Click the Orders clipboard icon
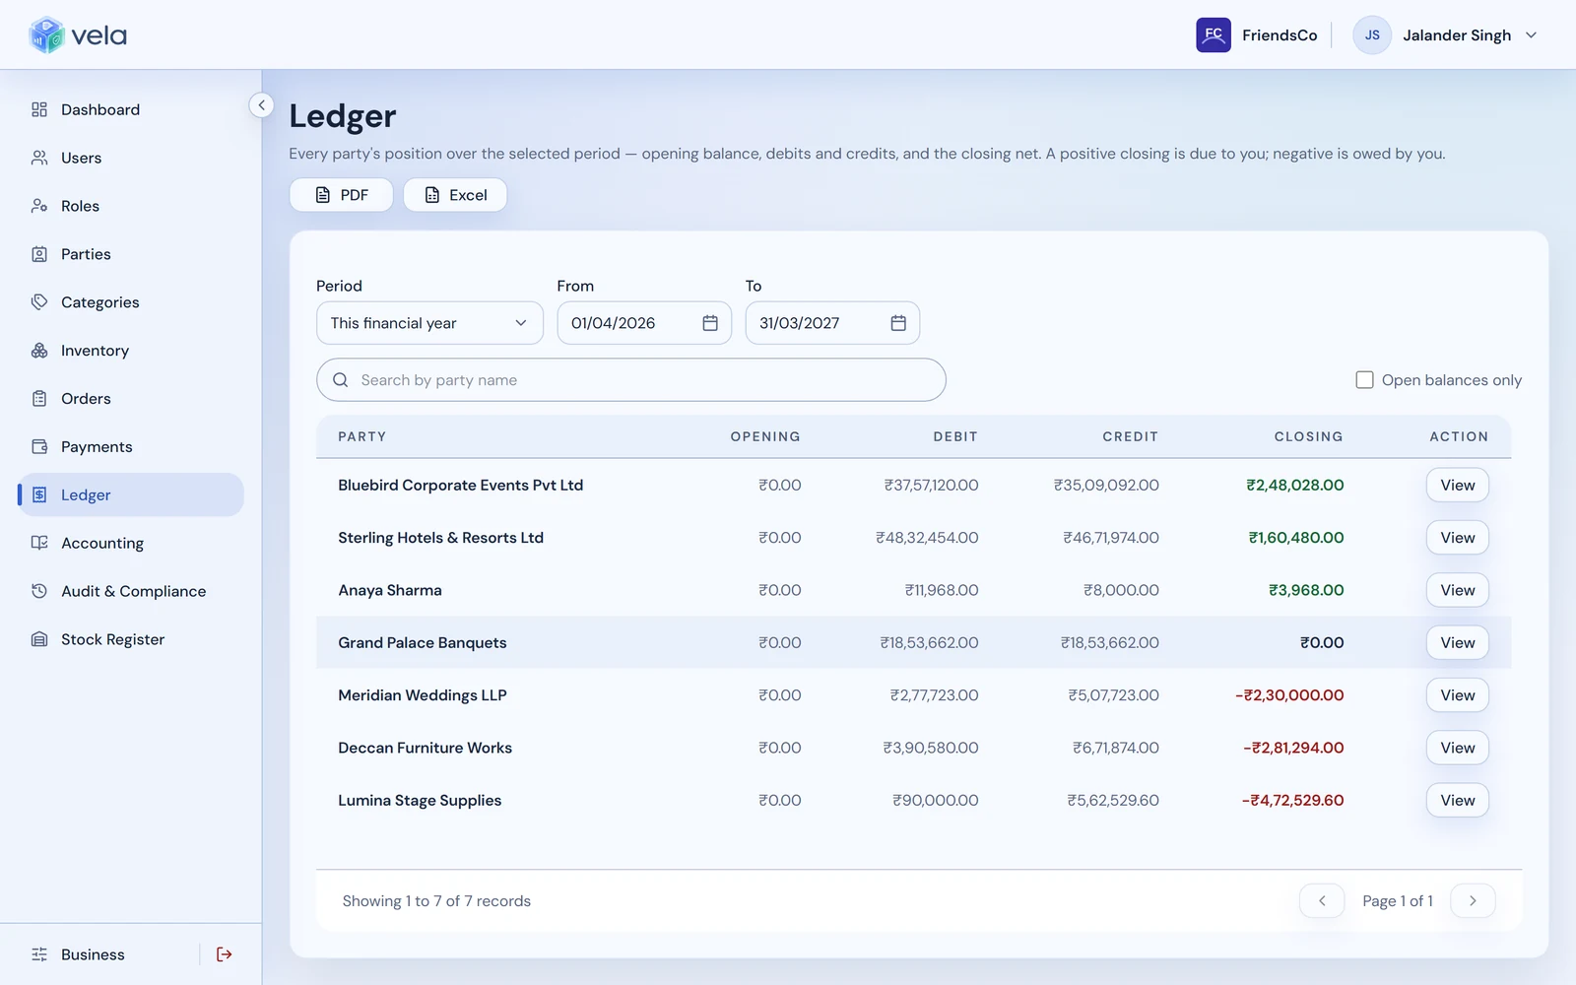 tap(39, 399)
